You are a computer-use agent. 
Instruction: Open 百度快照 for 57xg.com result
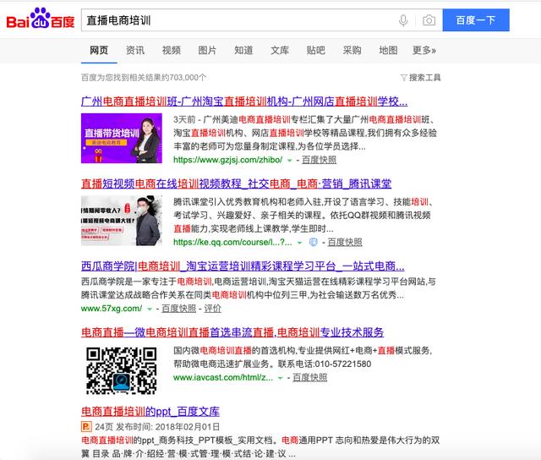point(178,309)
